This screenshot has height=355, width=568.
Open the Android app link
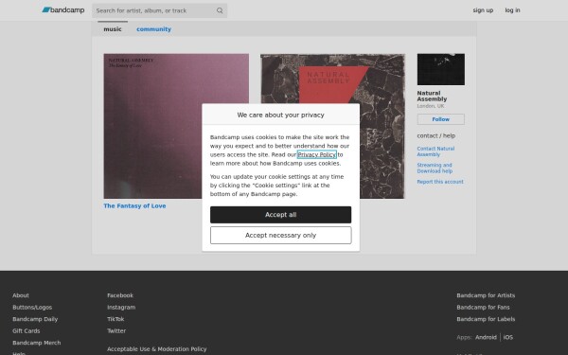click(x=486, y=337)
